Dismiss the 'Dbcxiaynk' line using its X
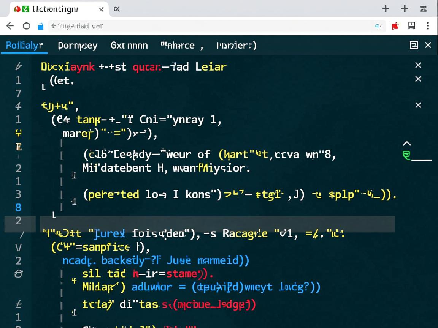Image resolution: width=438 pixels, height=328 pixels. tap(418, 66)
